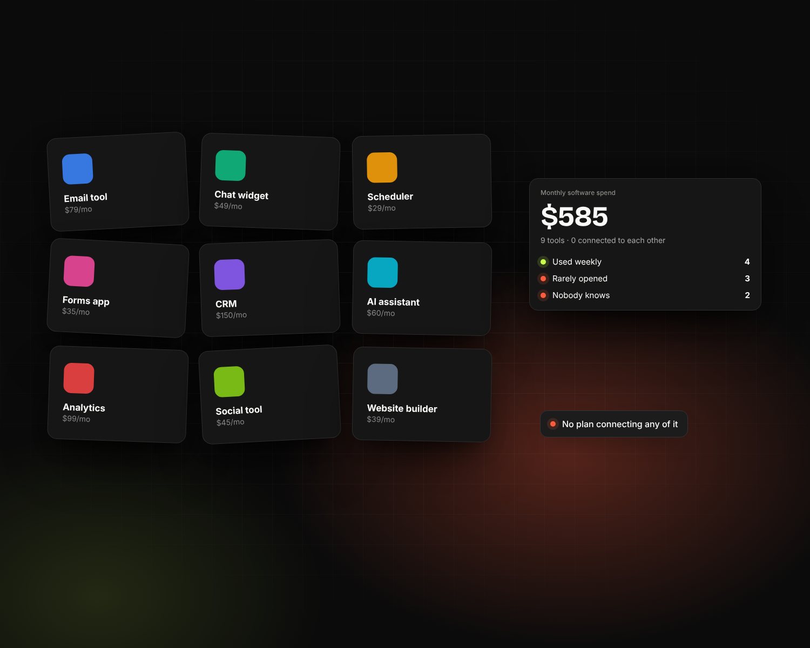Click the $35/mo Forms app price
Screen dimensions: 810x648
(76, 312)
